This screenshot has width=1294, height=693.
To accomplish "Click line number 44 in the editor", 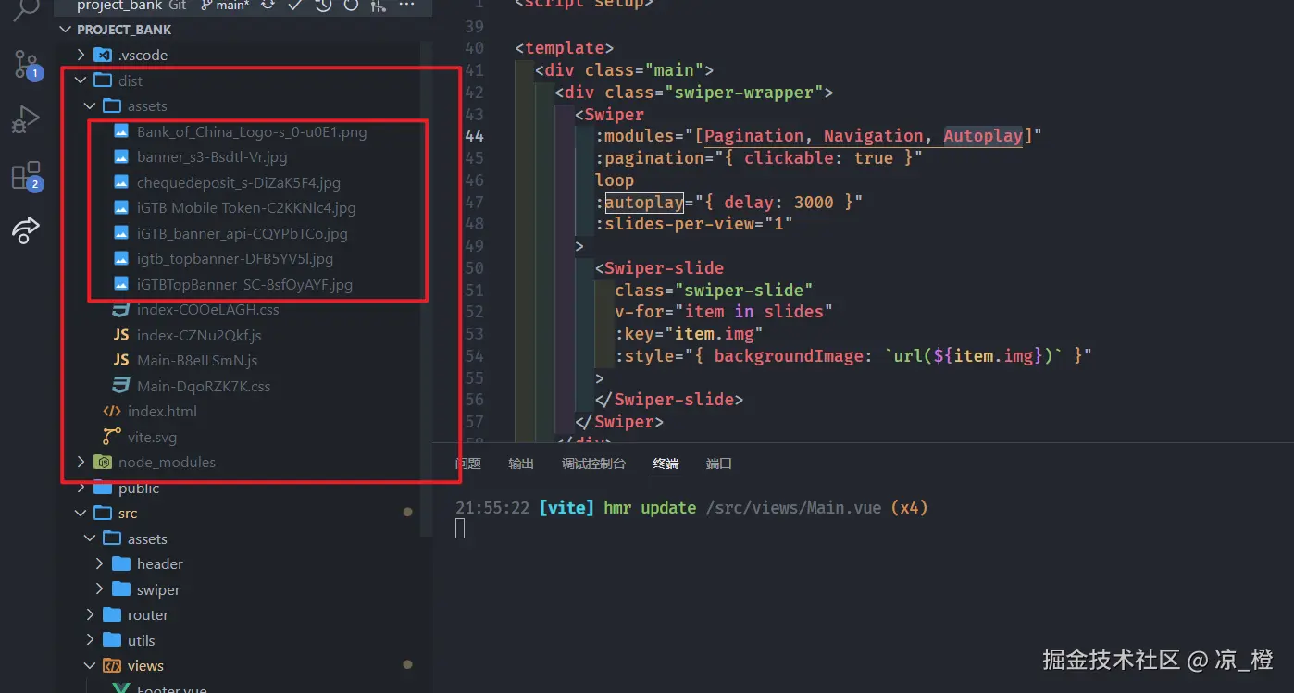I will (x=473, y=136).
